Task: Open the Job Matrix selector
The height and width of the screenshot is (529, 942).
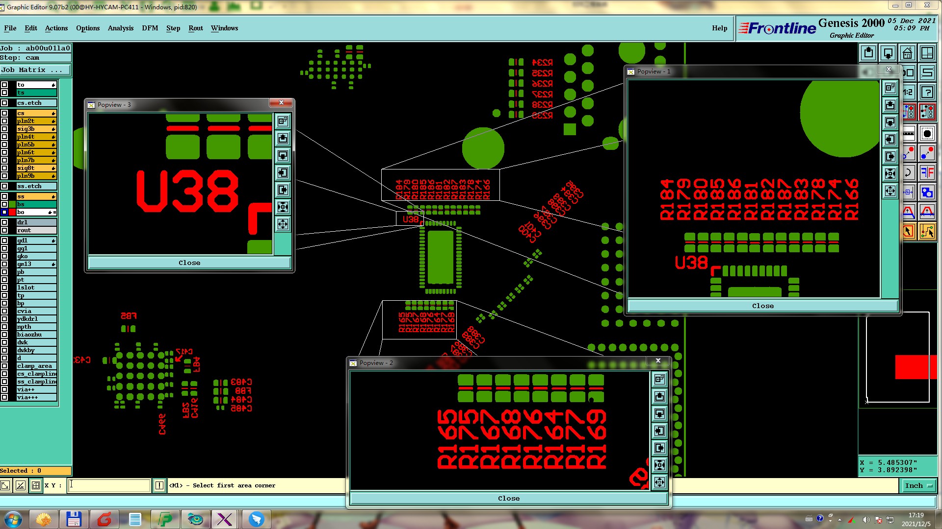Action: 34,70
